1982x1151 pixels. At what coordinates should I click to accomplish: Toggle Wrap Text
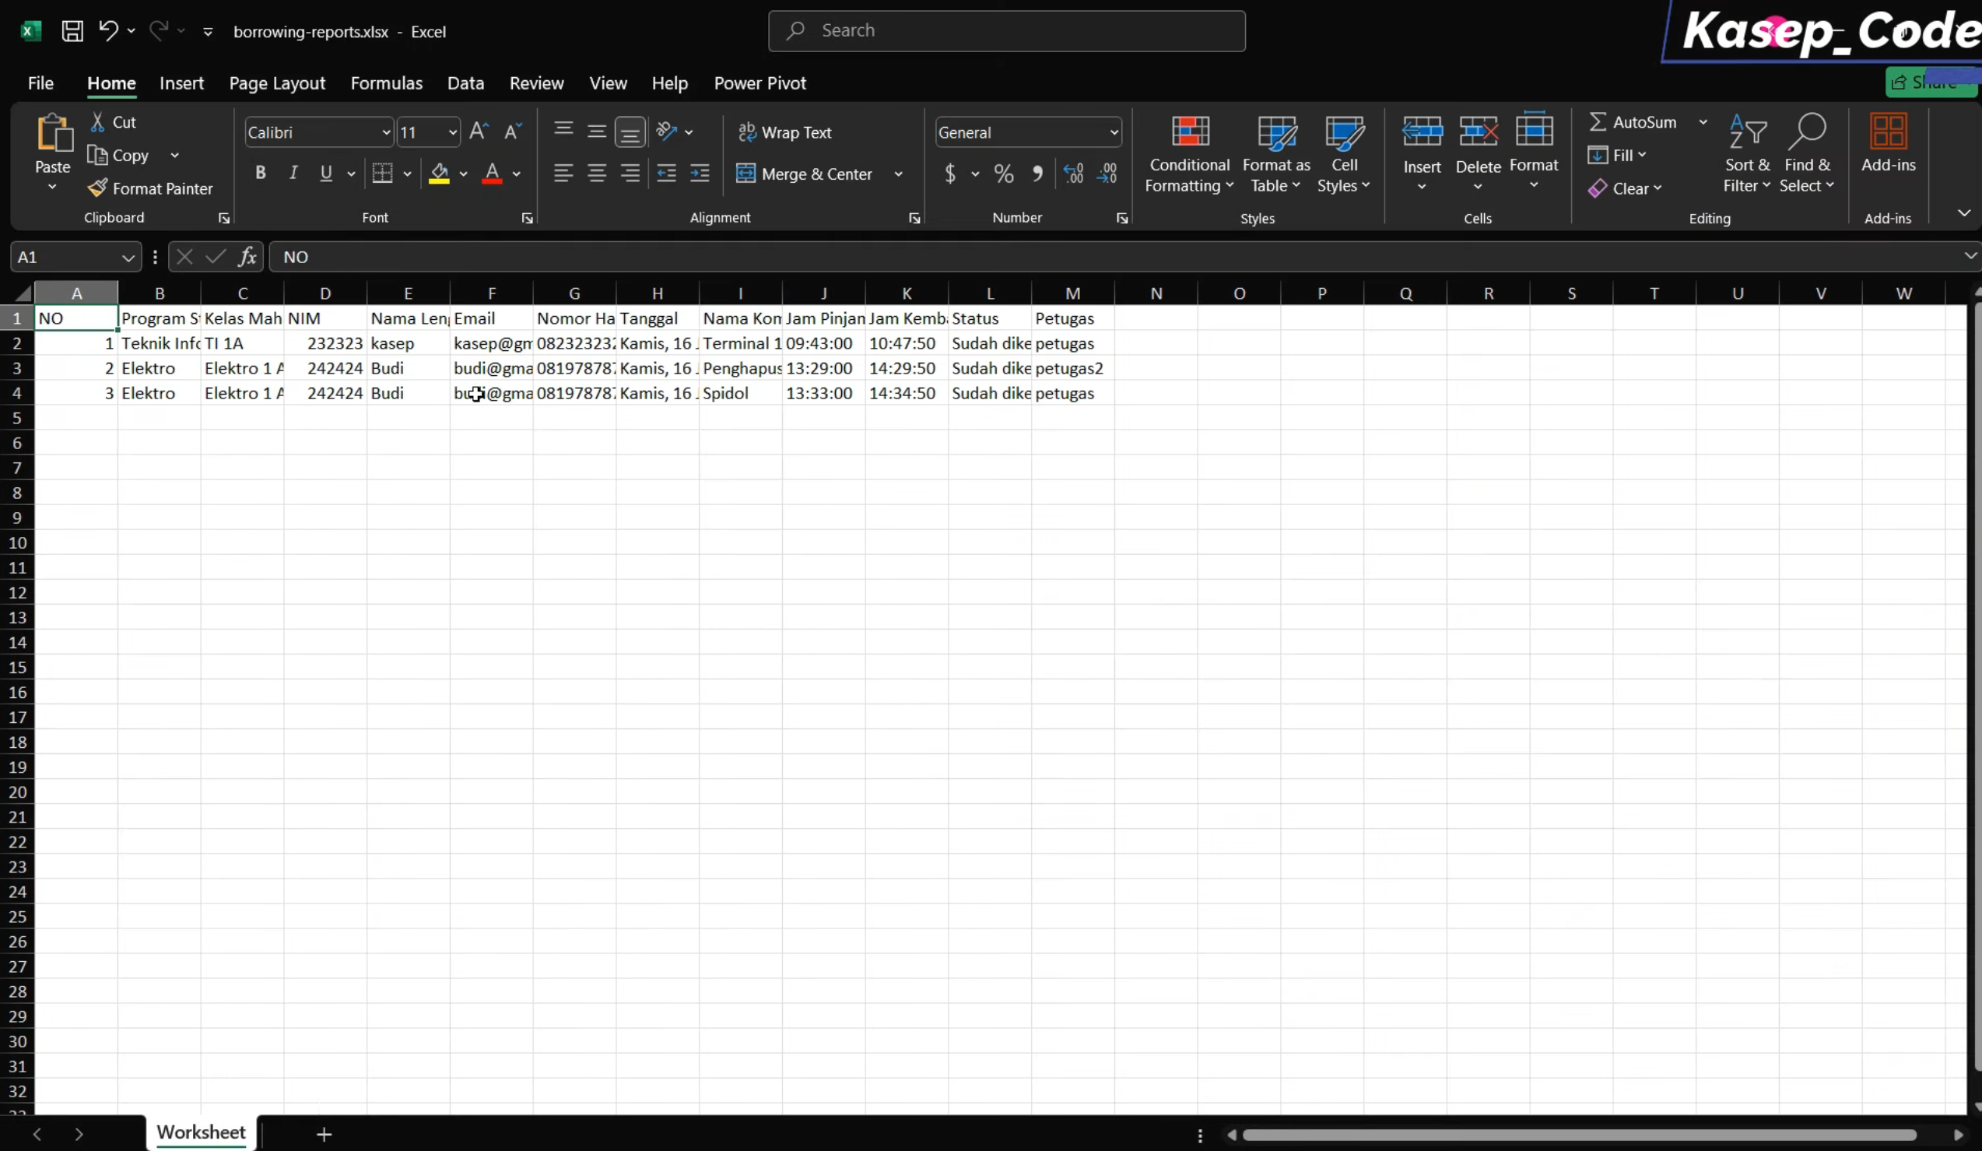[785, 132]
